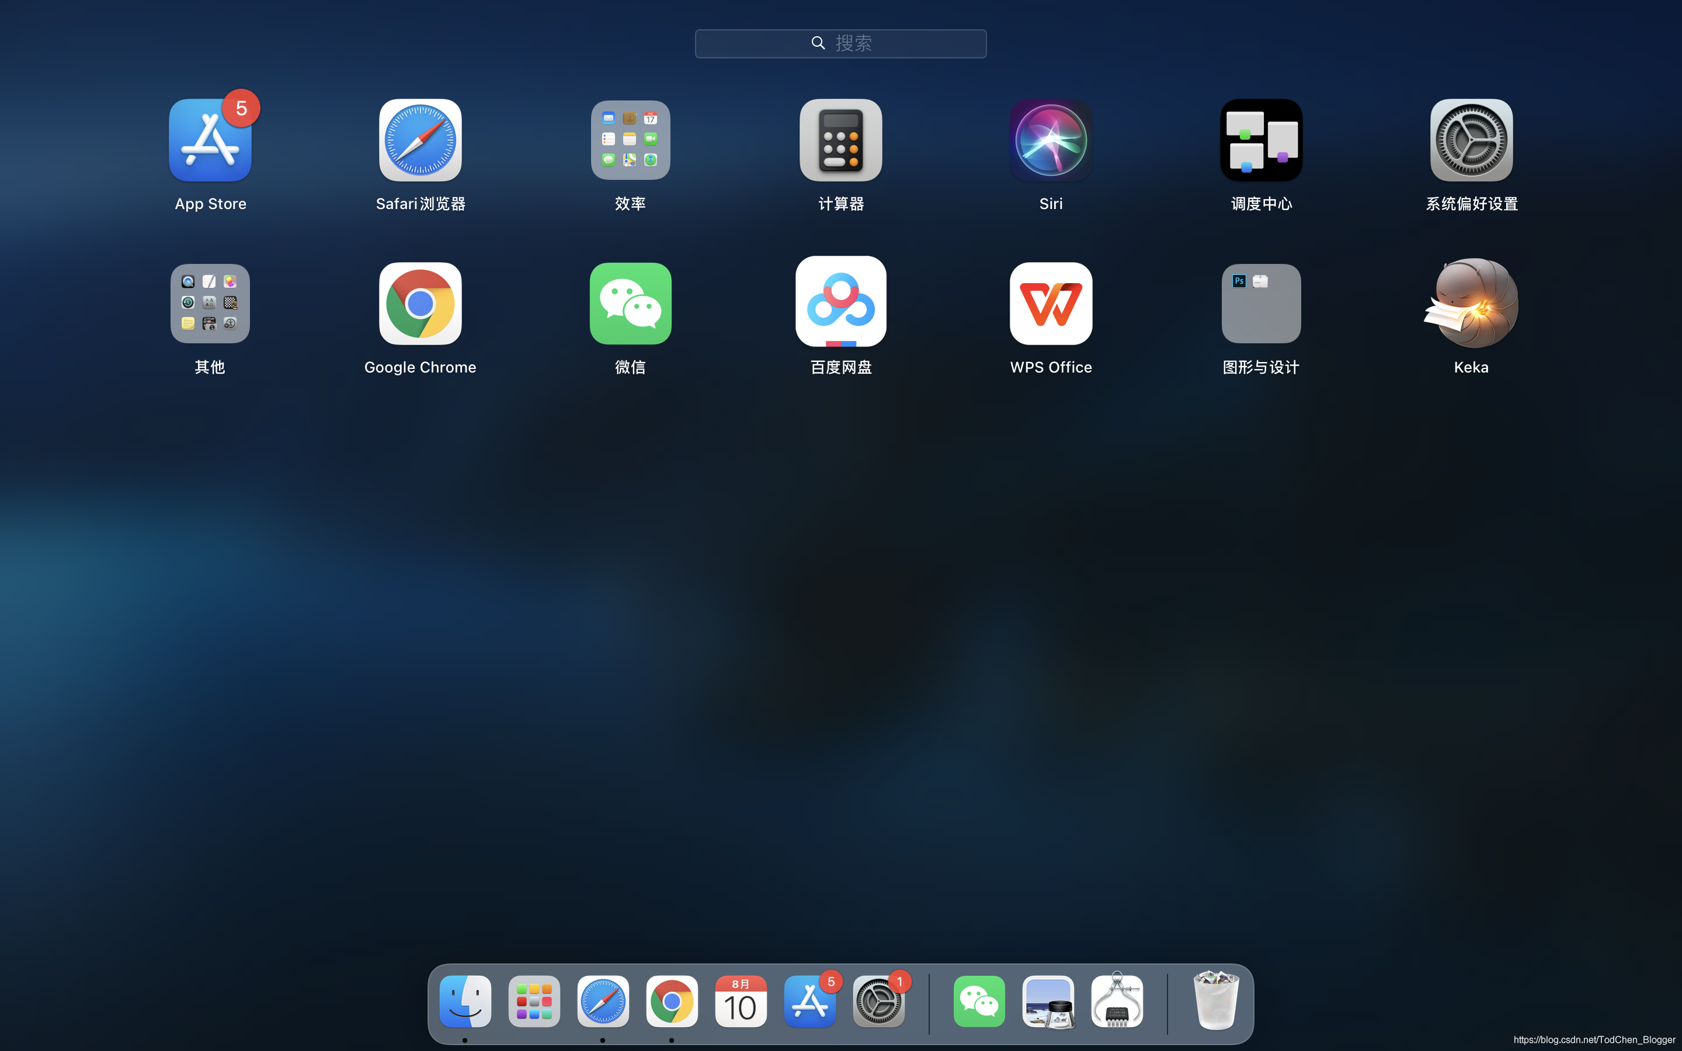Expand the 图形与设计 folder
Viewport: 1682px width, 1051px height.
pyautogui.click(x=1261, y=304)
